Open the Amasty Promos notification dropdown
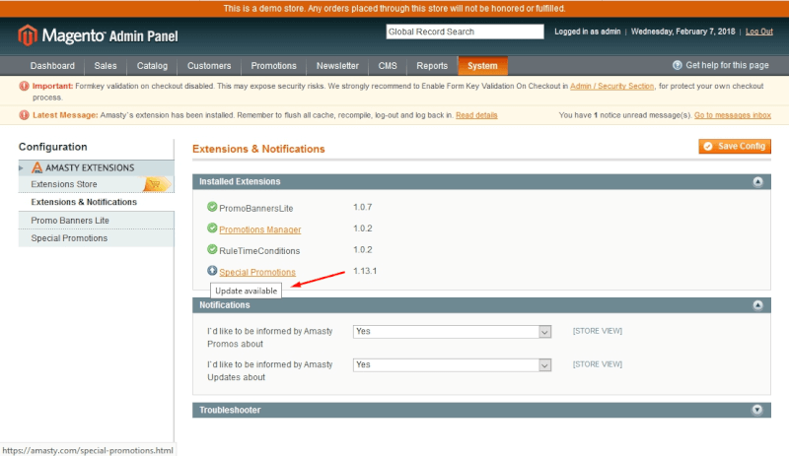The image size is (789, 456). click(452, 332)
